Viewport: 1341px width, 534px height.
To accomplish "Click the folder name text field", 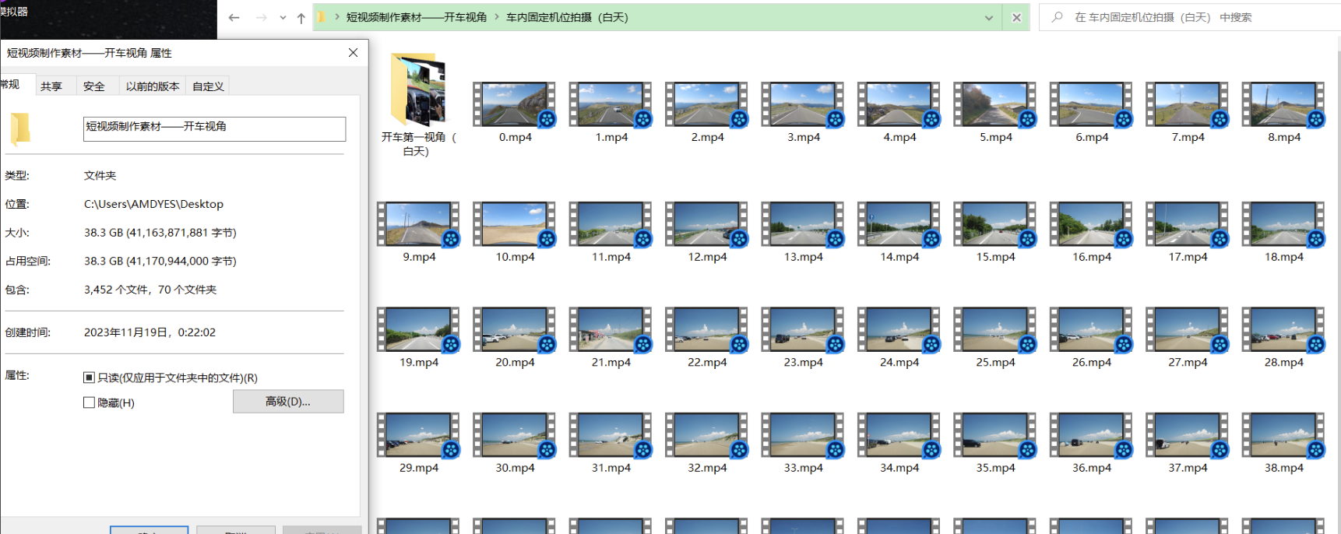I will [214, 129].
